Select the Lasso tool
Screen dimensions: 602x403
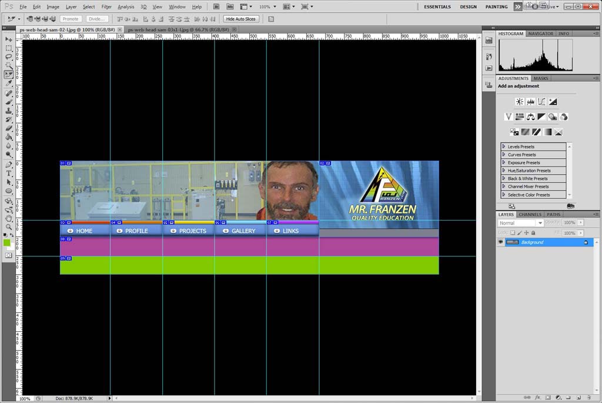point(8,57)
